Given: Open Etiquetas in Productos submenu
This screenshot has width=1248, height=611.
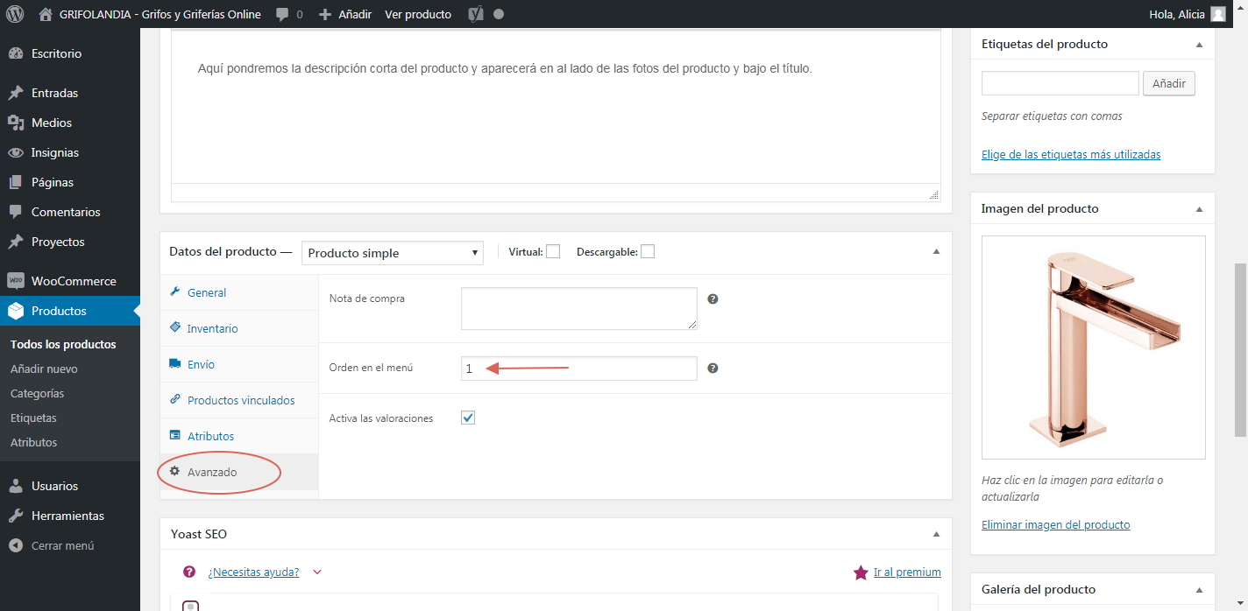Looking at the screenshot, I should (33, 418).
